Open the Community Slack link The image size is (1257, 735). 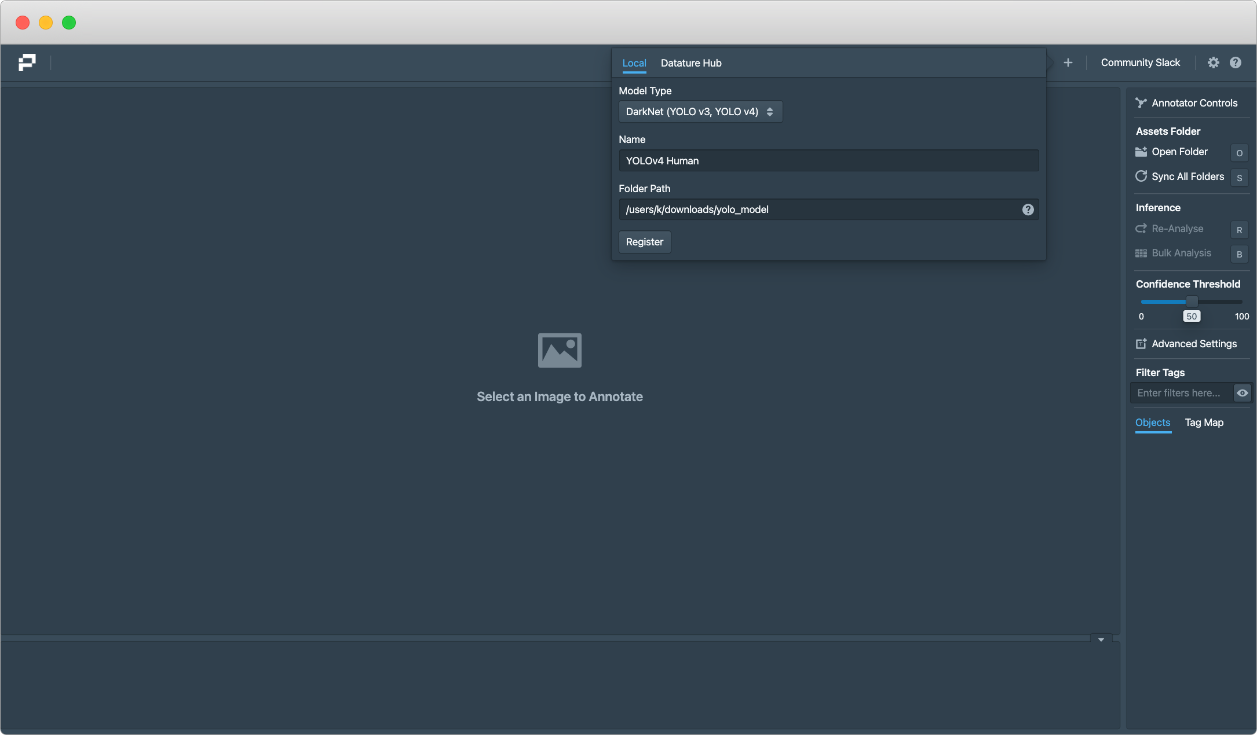pyautogui.click(x=1140, y=63)
